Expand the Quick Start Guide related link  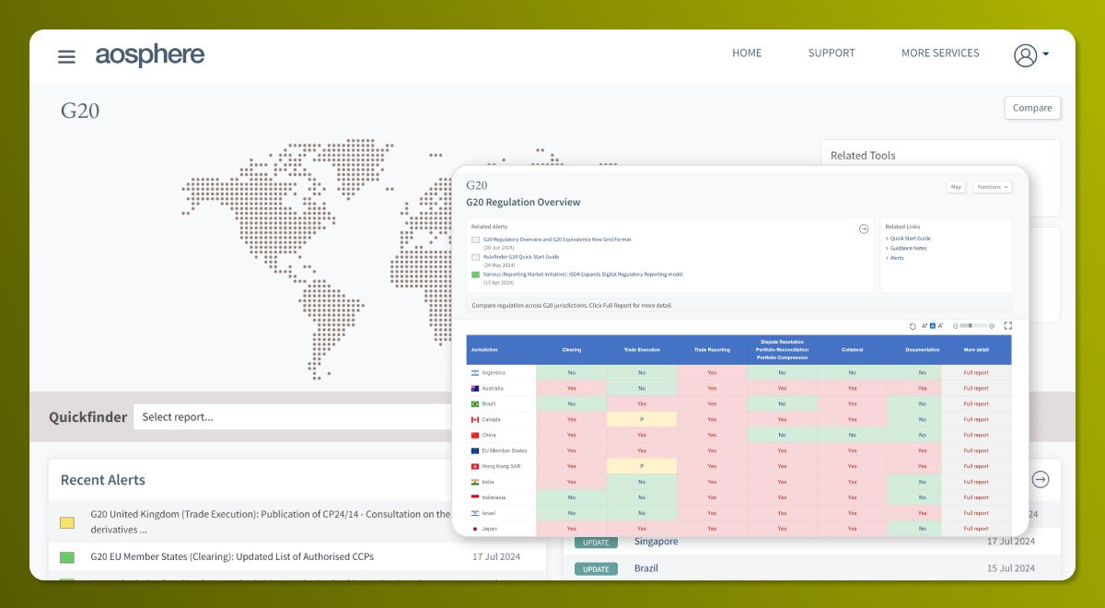coord(910,239)
